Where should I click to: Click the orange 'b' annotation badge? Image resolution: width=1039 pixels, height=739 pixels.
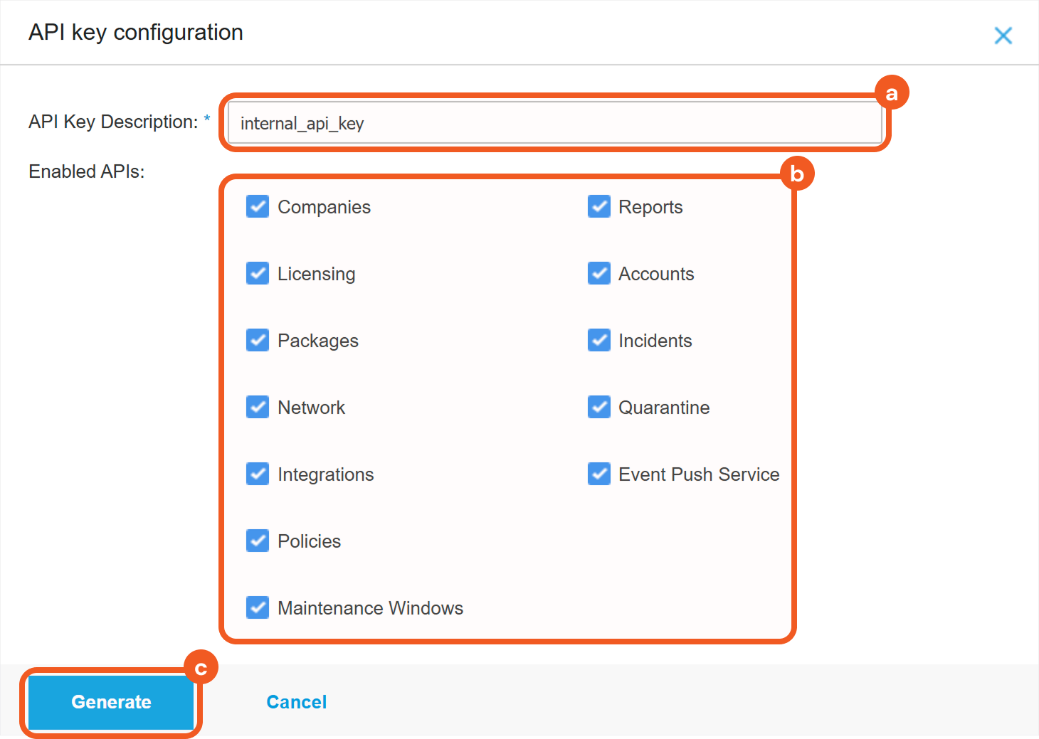coord(797,174)
